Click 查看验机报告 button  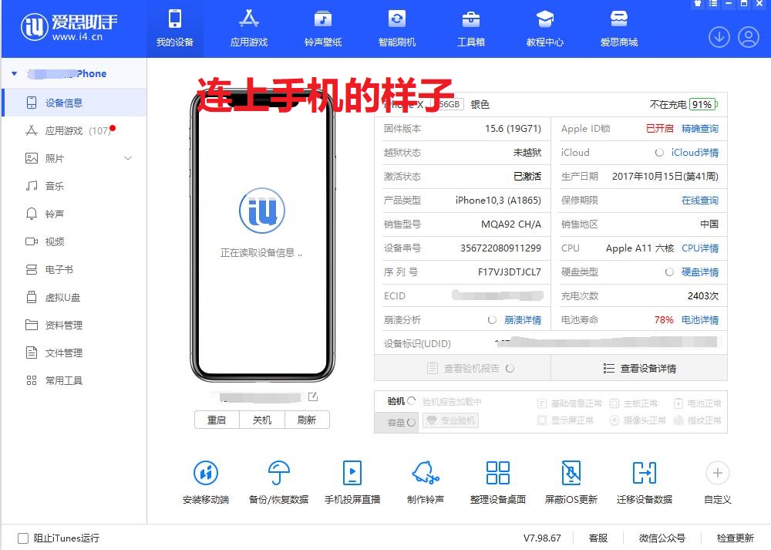(463, 368)
